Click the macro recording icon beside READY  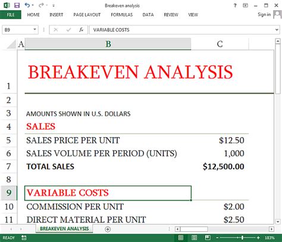24,238
